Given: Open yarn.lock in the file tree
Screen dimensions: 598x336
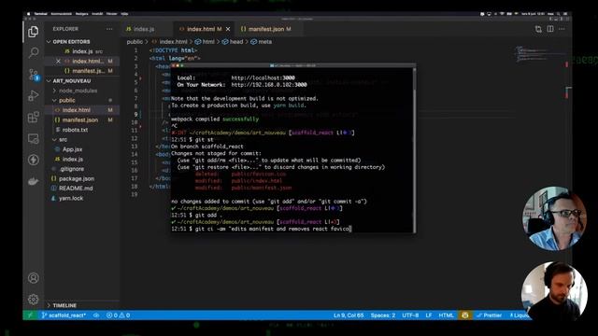Looking at the screenshot, I should tap(71, 198).
